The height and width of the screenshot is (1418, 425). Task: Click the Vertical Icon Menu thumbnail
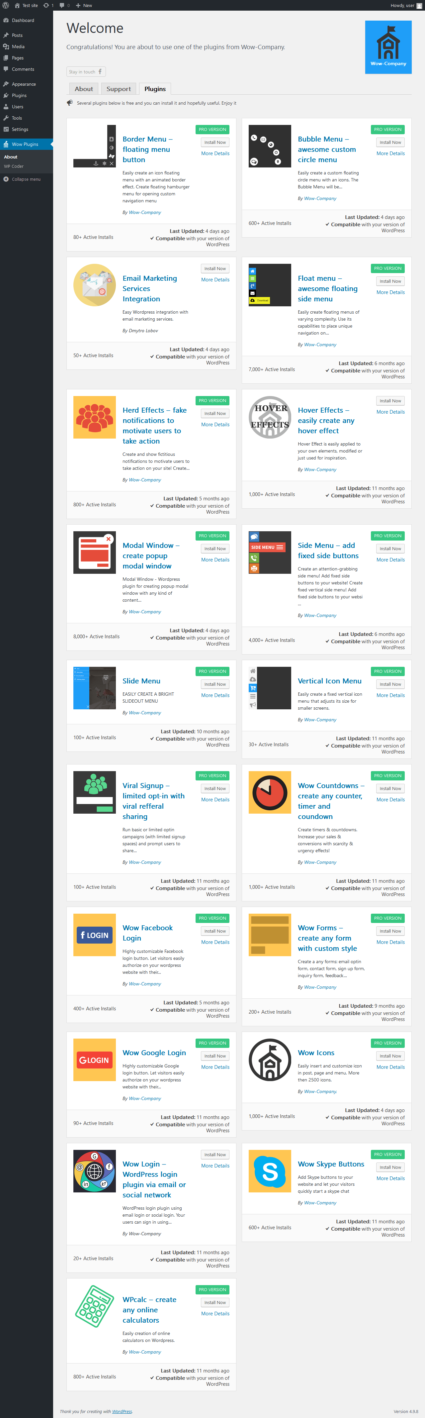[270, 688]
